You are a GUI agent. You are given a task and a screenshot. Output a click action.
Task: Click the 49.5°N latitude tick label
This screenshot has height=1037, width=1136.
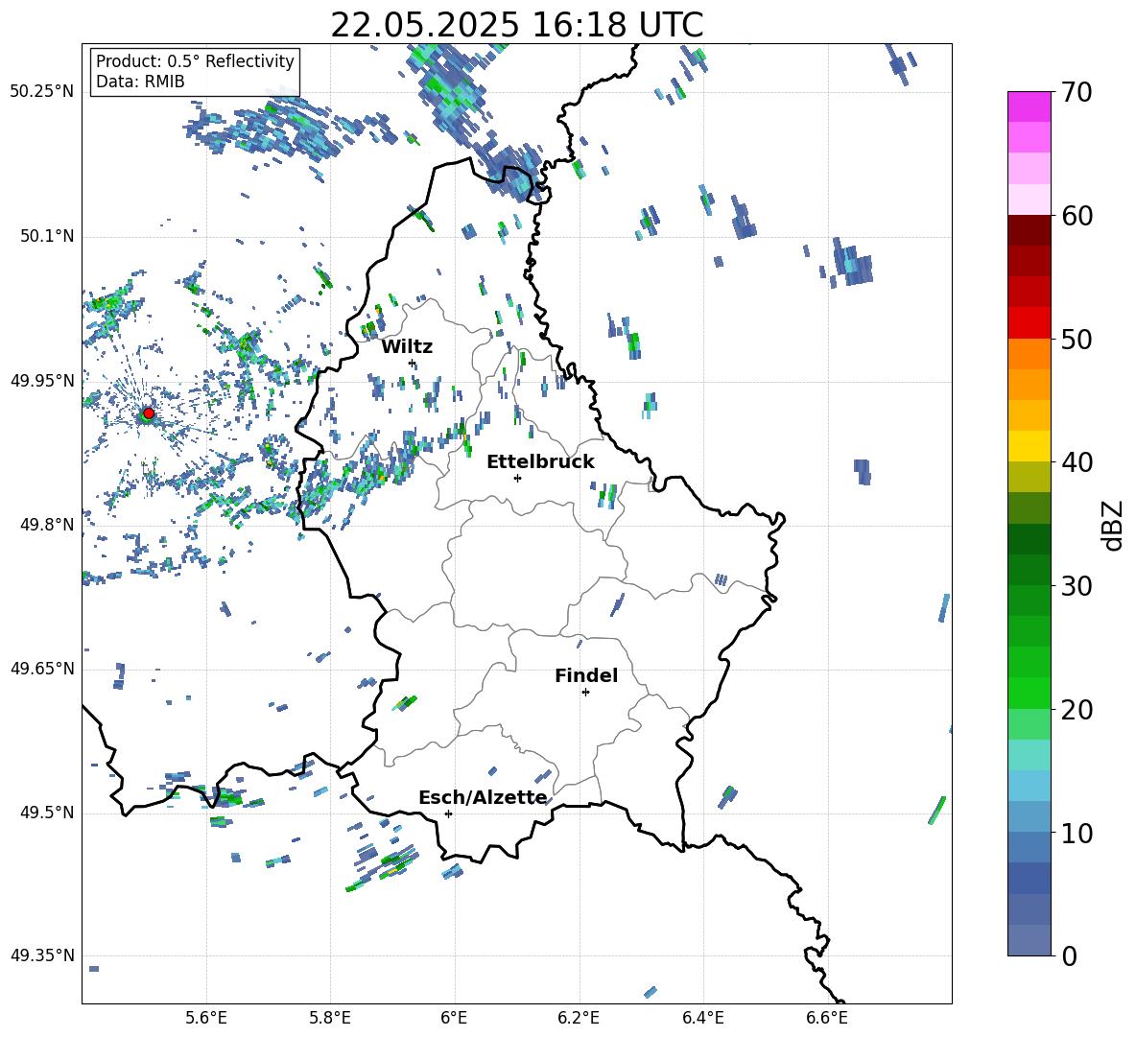(x=46, y=813)
